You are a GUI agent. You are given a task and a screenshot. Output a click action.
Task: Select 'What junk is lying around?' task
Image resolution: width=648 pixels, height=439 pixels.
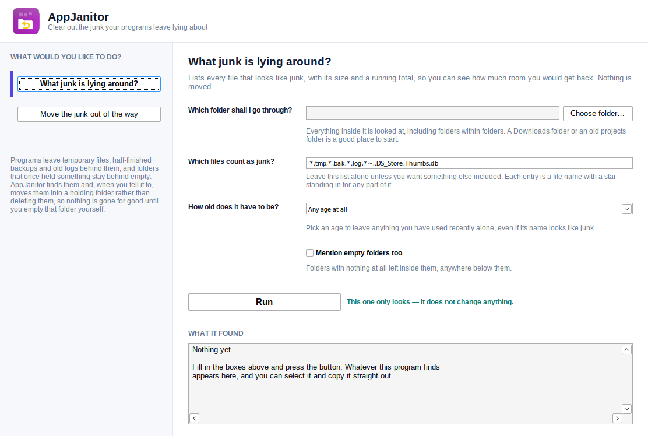point(89,84)
